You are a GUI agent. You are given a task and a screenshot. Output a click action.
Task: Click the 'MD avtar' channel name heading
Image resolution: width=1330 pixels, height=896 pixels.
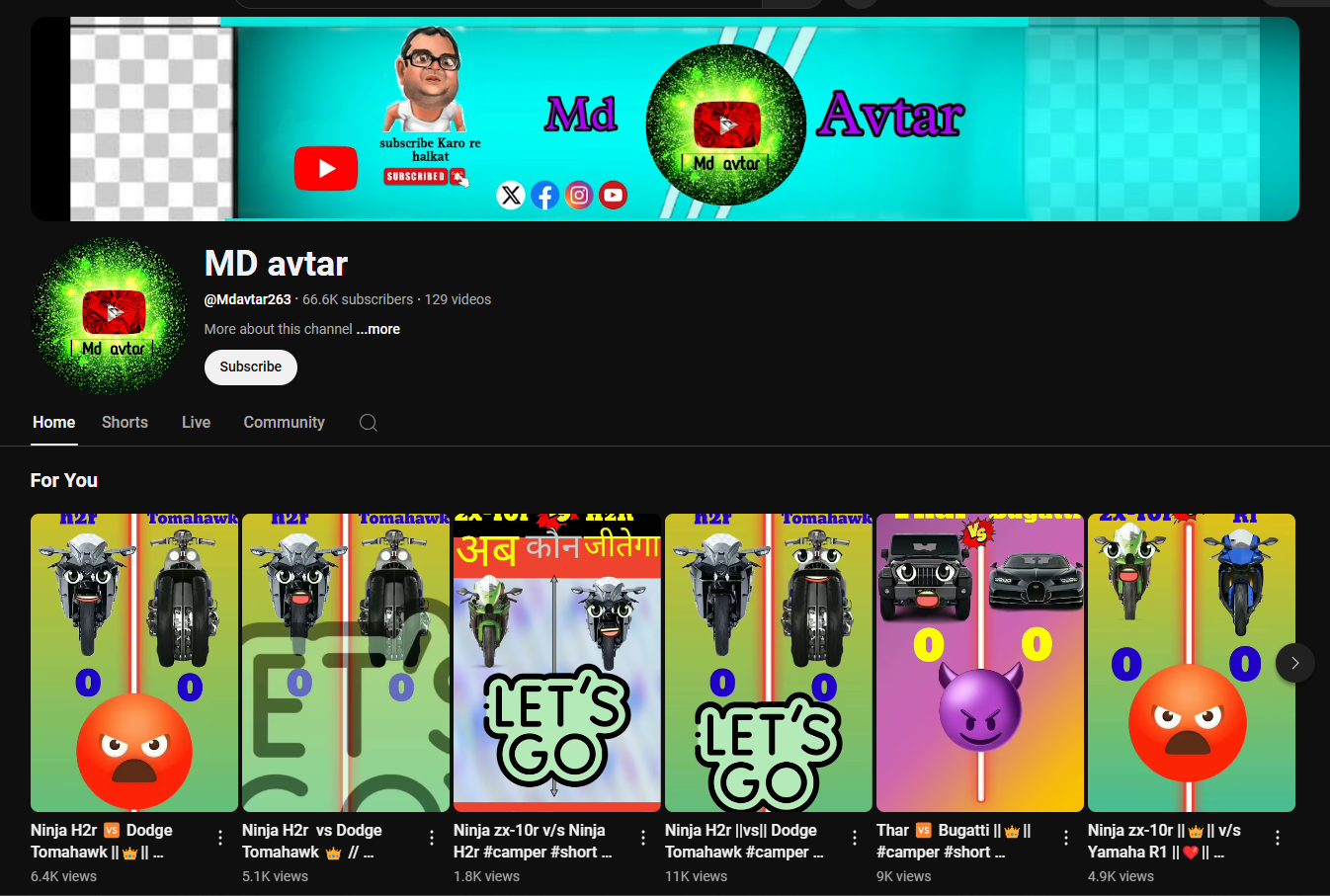276,264
